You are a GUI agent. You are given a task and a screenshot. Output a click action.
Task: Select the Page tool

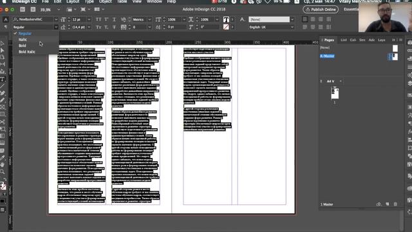[x=3, y=57]
